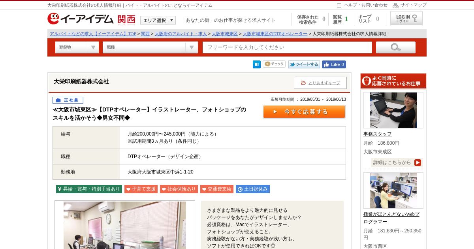Viewport: 474px width, 249px height.
Task: Open 残業がほとんどないWebプログラマー link
Action: [391, 218]
